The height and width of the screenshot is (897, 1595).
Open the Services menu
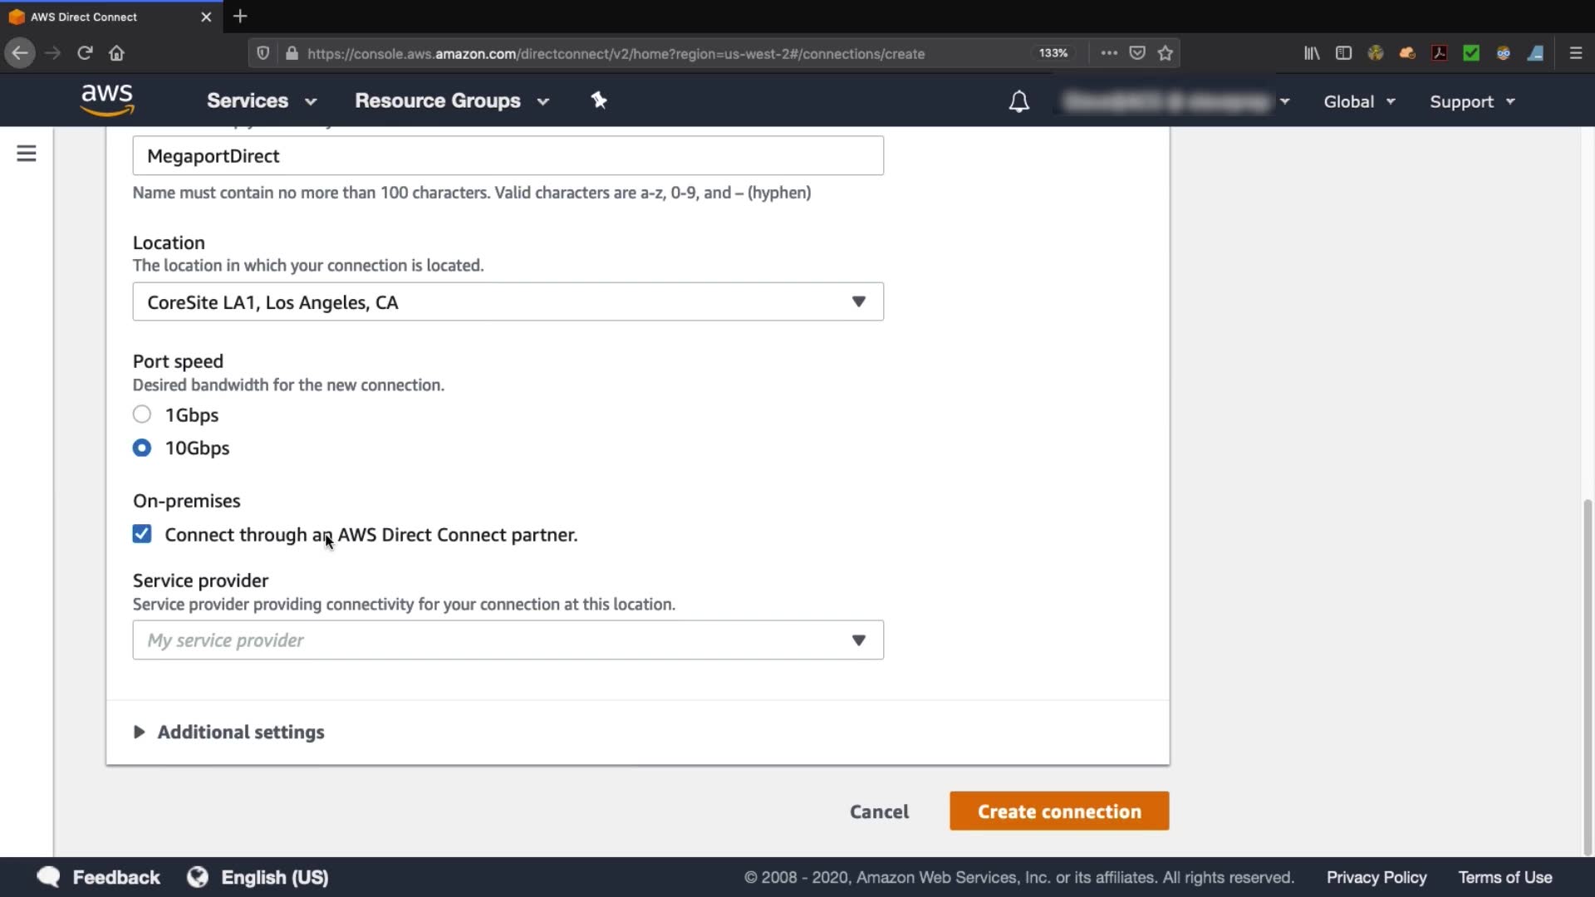(x=262, y=100)
